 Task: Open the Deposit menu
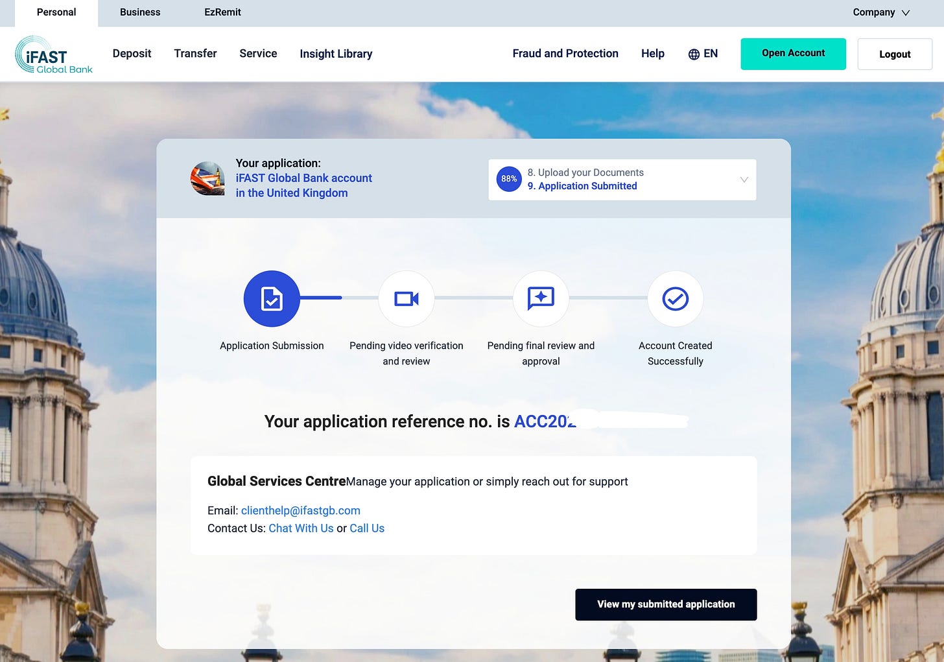pos(132,54)
